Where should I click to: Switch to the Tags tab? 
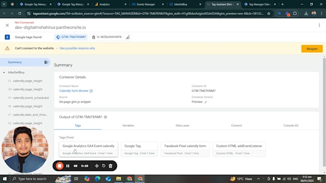(78, 126)
